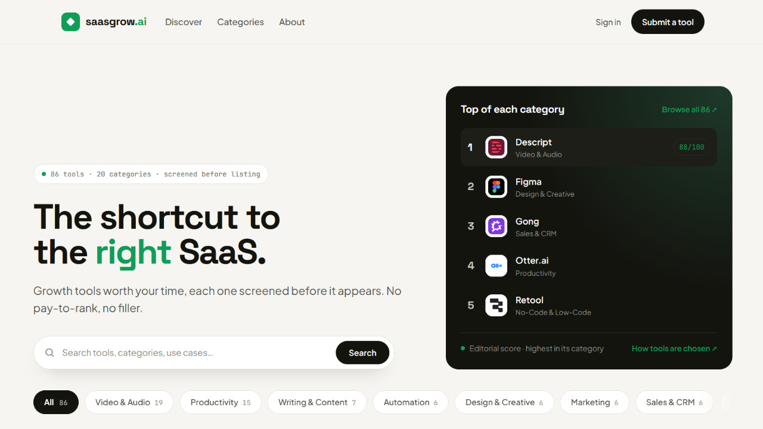
Task: Click the 'Top of each category' heading
Action: [513, 110]
